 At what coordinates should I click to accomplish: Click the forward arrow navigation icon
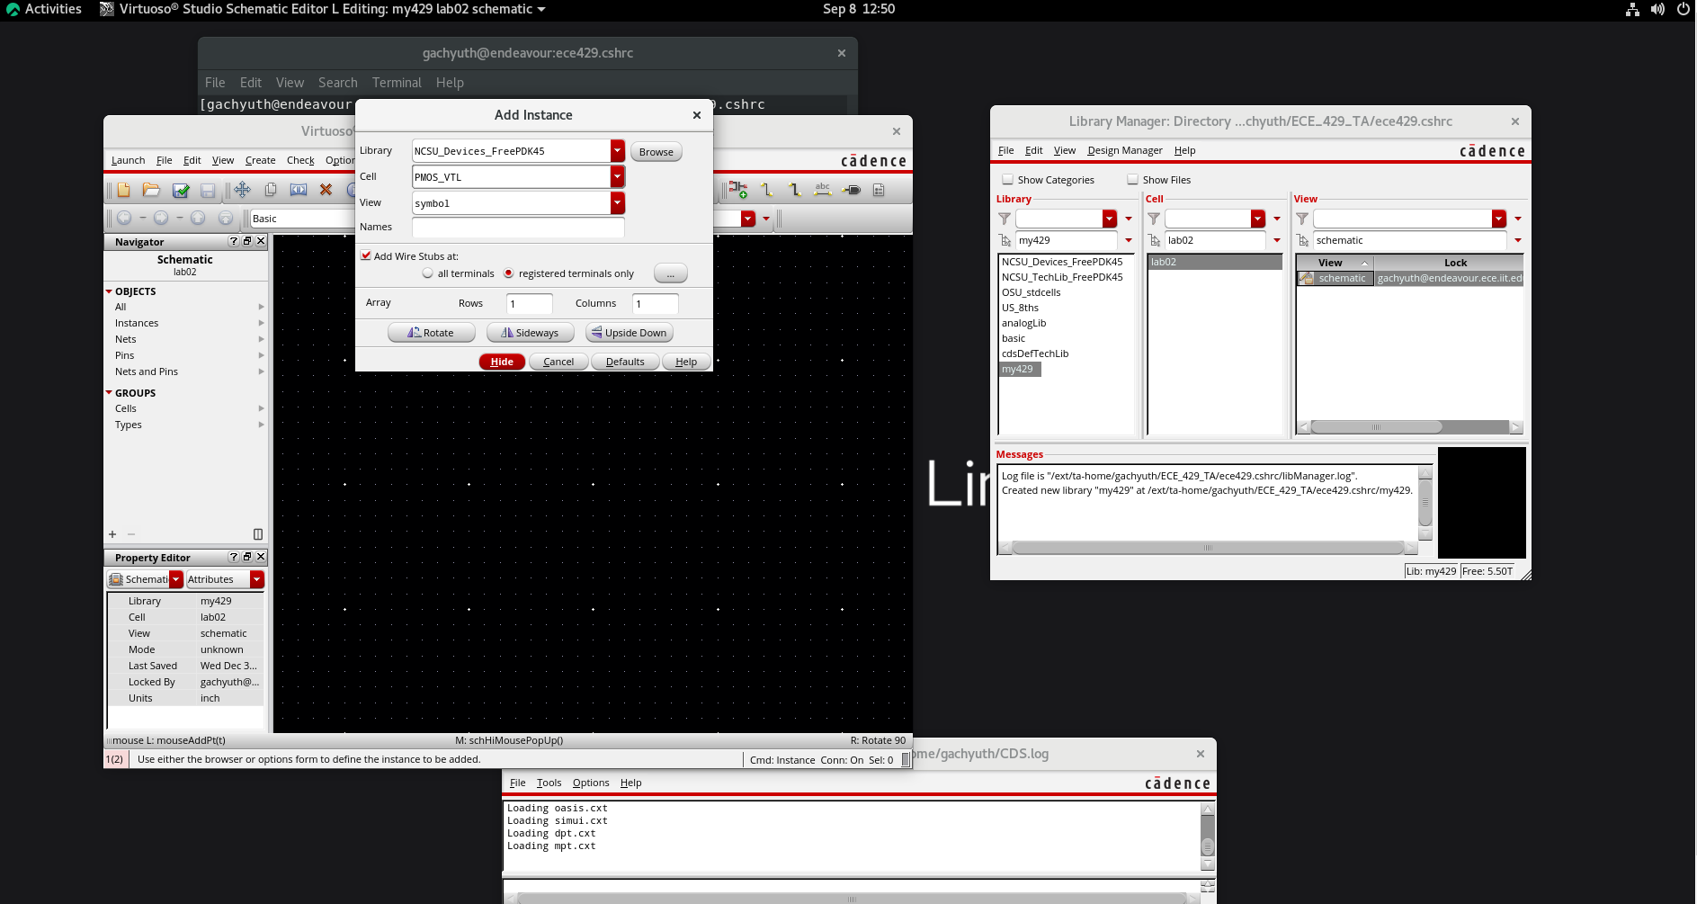[161, 218]
